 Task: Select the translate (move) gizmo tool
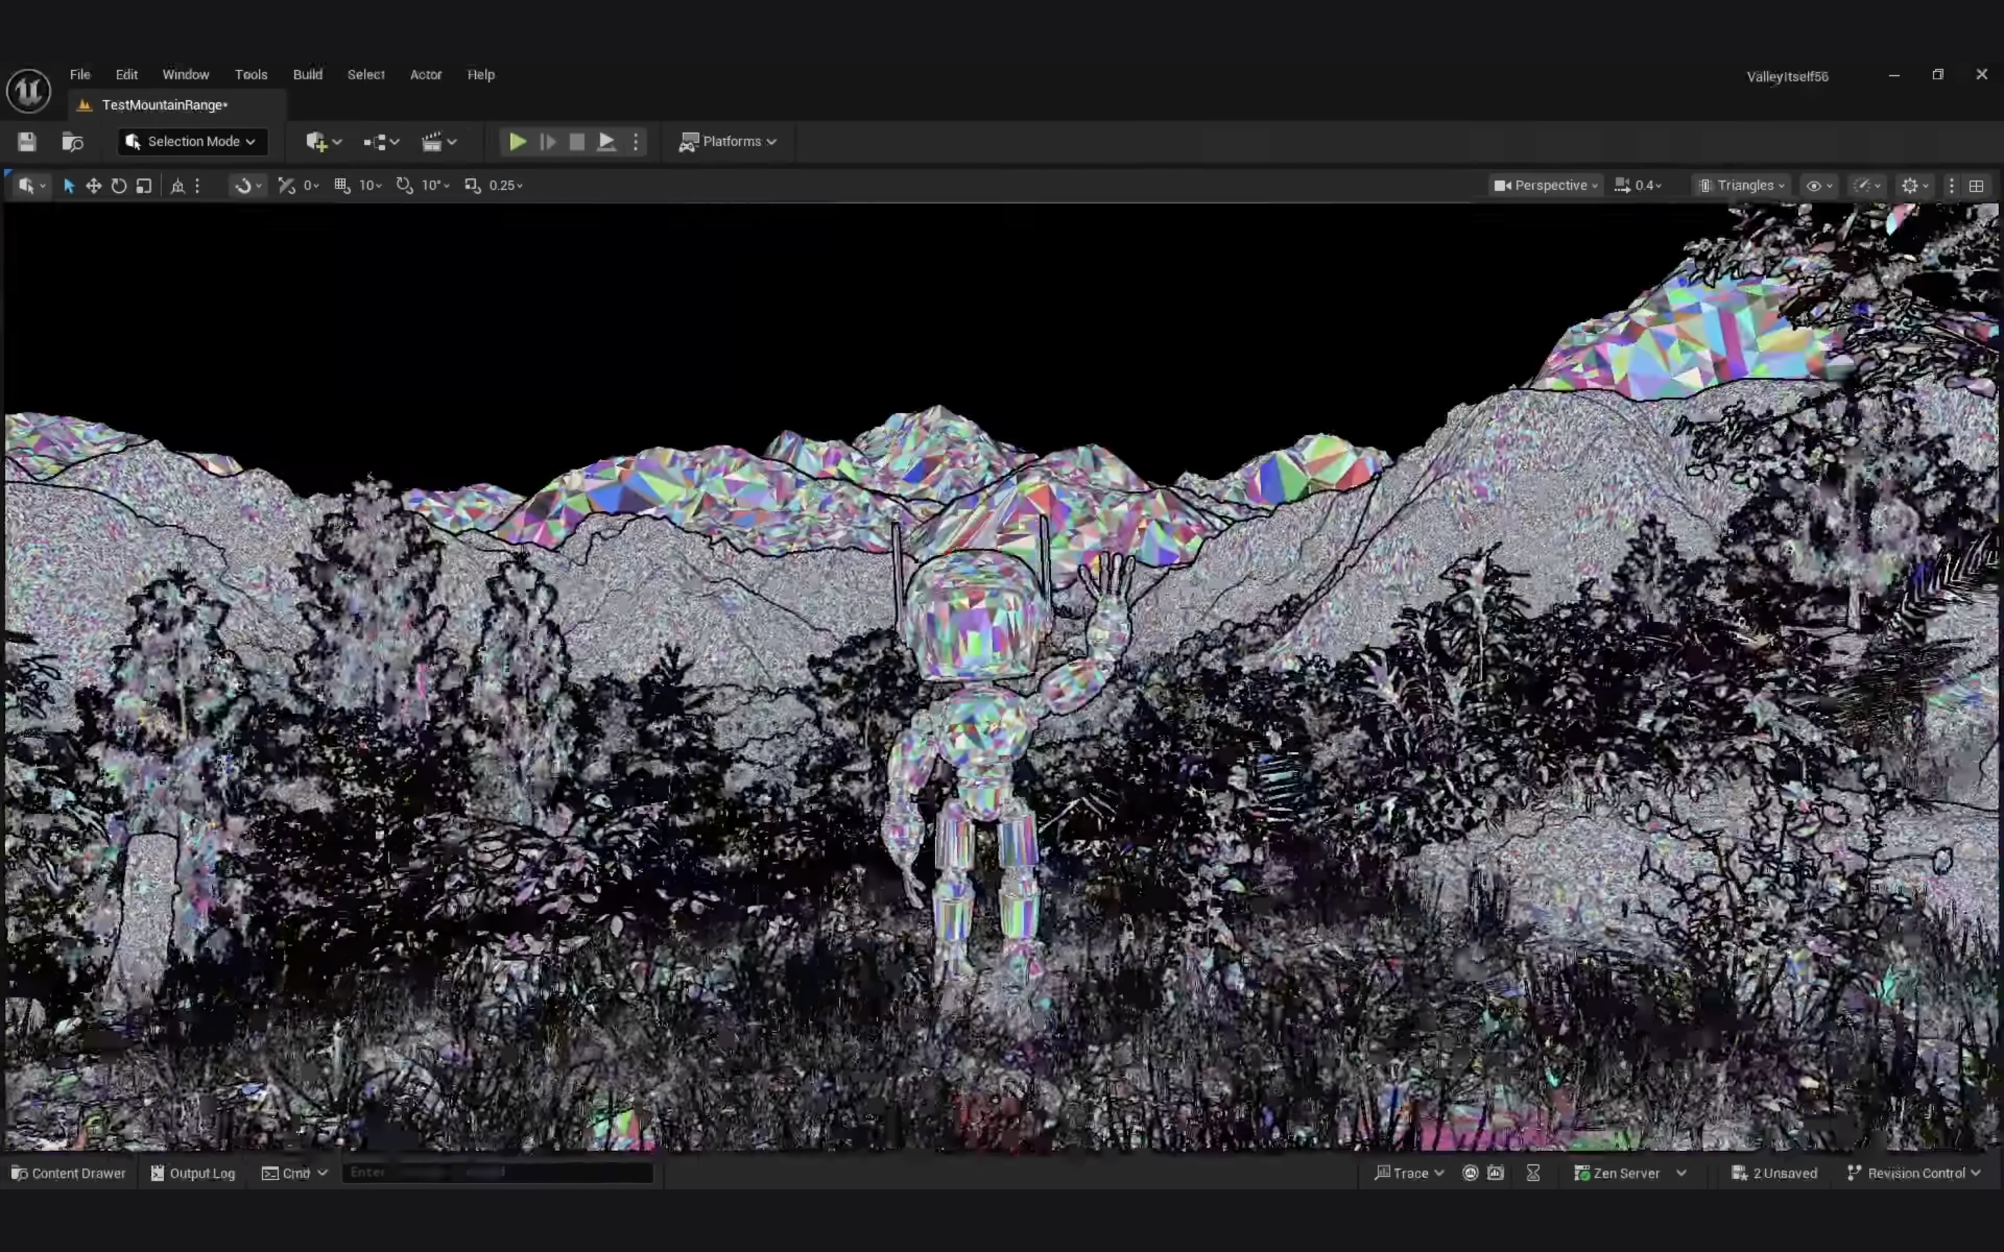coord(93,186)
